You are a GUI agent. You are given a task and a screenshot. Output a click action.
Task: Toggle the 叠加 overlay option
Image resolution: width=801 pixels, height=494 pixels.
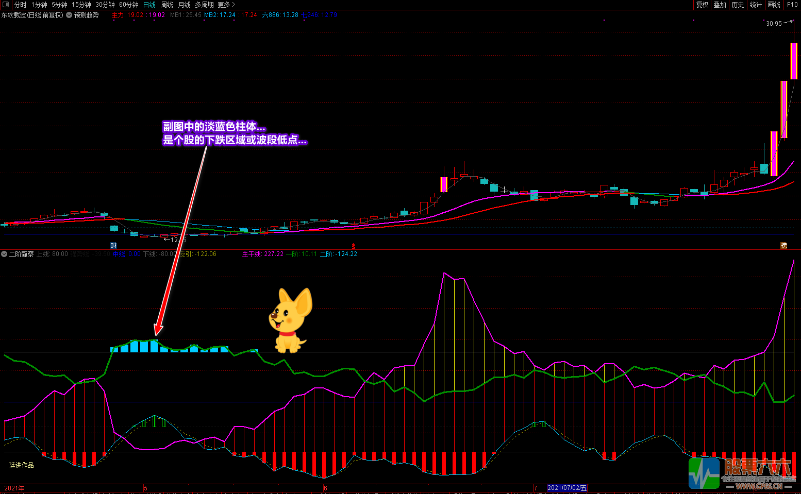[x=720, y=5]
